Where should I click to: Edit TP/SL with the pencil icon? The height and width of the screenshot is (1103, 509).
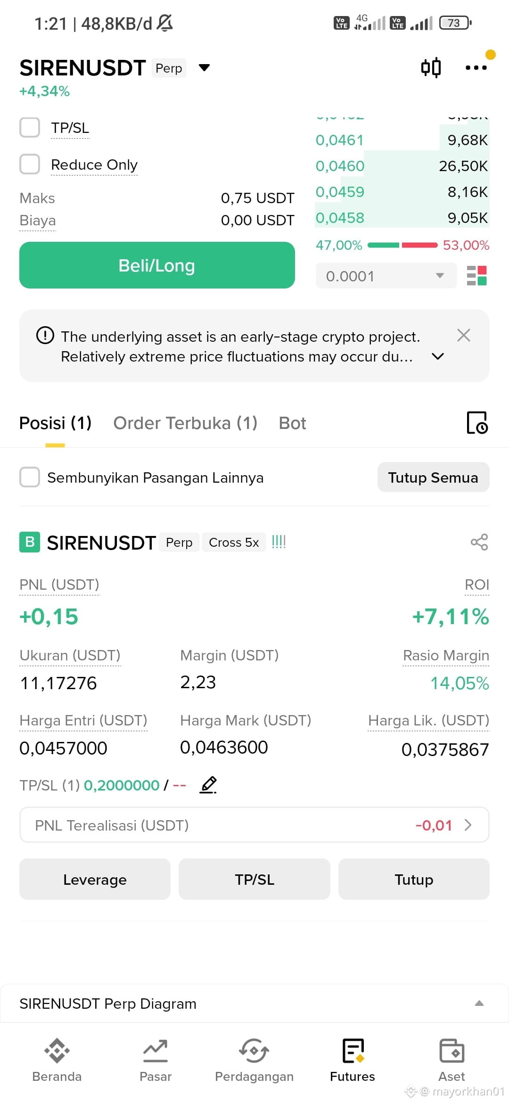(x=208, y=785)
